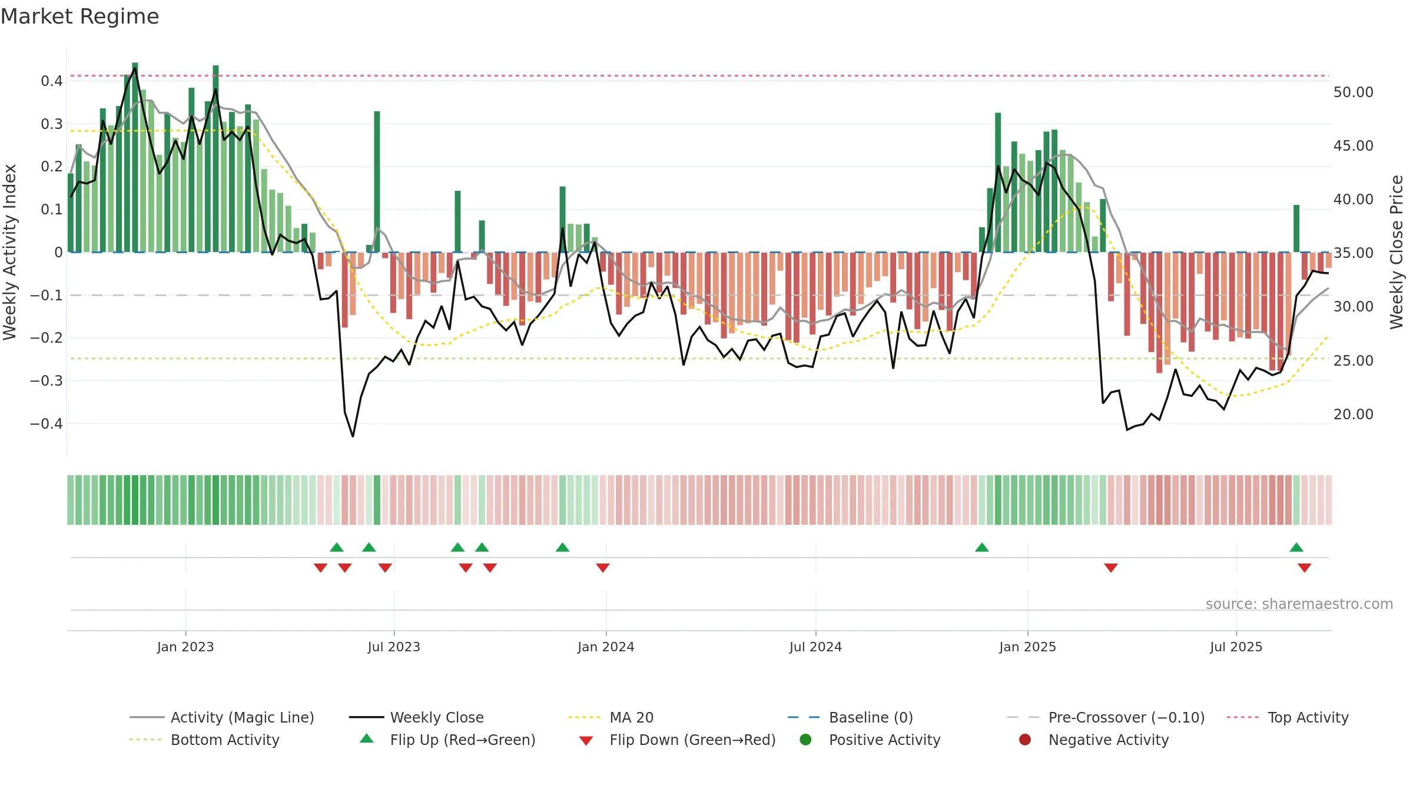Open the source: sharemaestro.com link
The height and width of the screenshot is (795, 1413).
tap(1299, 604)
